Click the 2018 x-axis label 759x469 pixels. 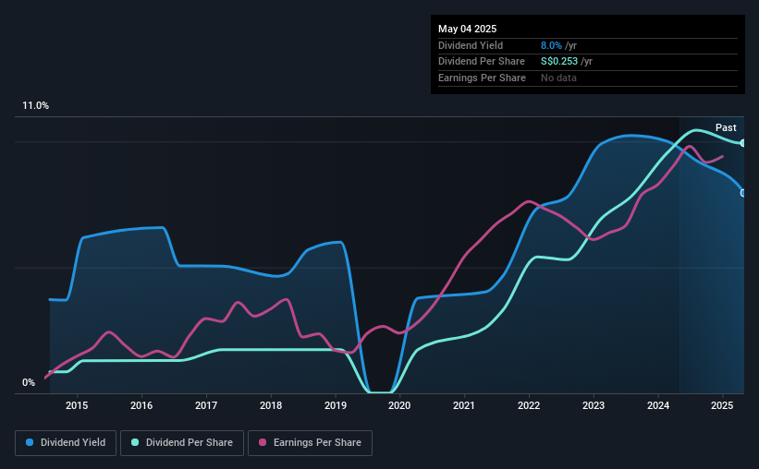[271, 405]
